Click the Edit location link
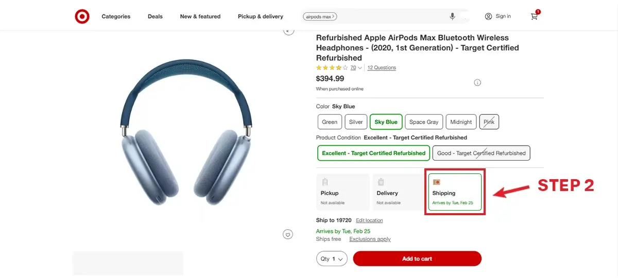Screen dimensions: 618x278 tap(369, 220)
